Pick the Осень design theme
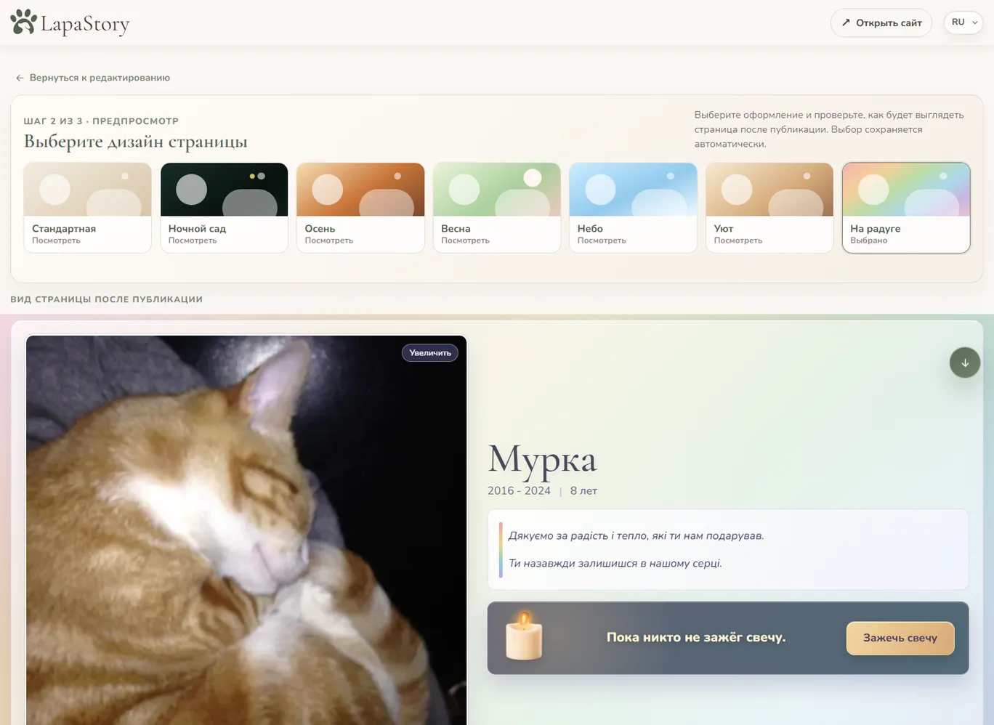The height and width of the screenshot is (725, 994). pos(360,208)
